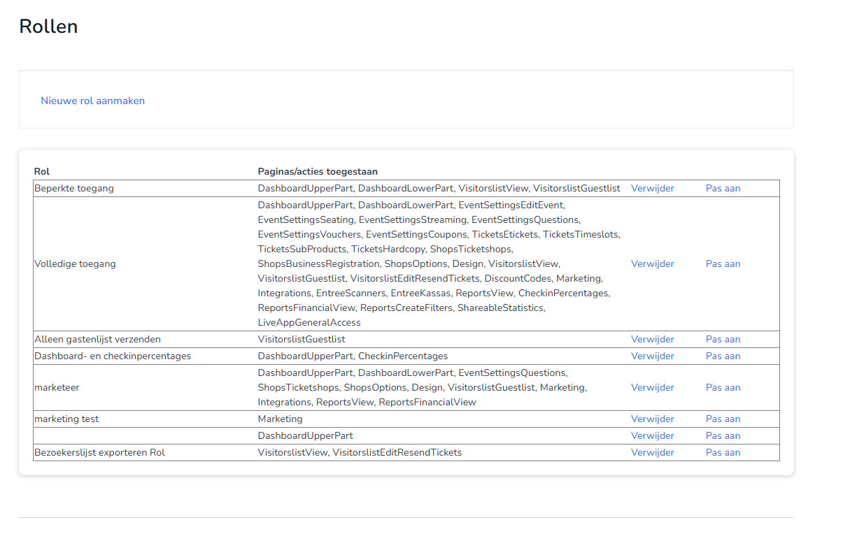Choose 'Pas aan' for 'Dashboard- en checkinpercentages'

pos(723,356)
